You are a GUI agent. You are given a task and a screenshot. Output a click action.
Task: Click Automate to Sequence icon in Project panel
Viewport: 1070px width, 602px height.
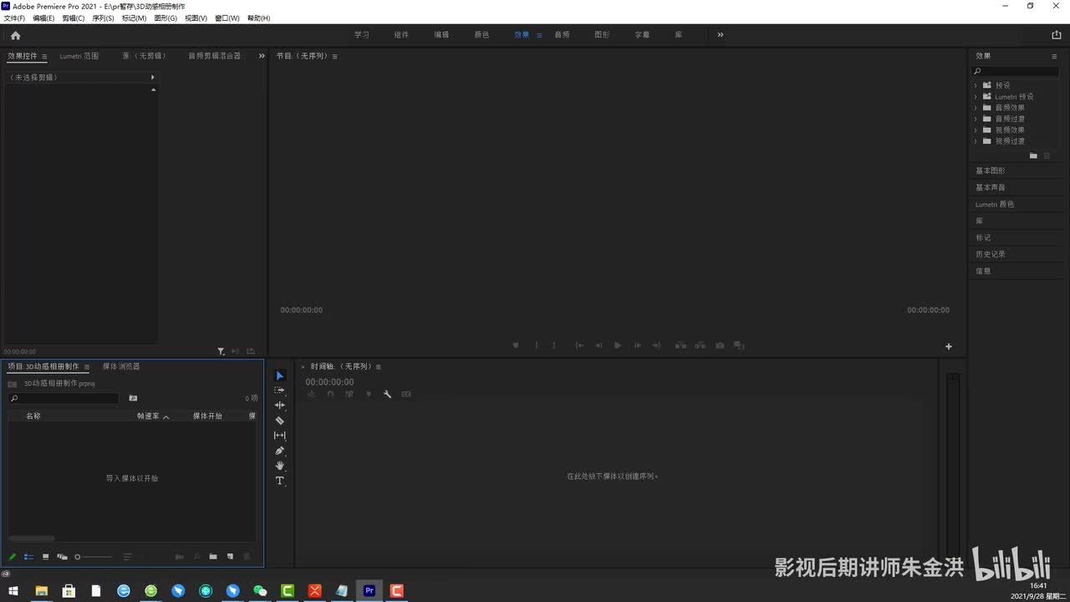tap(180, 557)
